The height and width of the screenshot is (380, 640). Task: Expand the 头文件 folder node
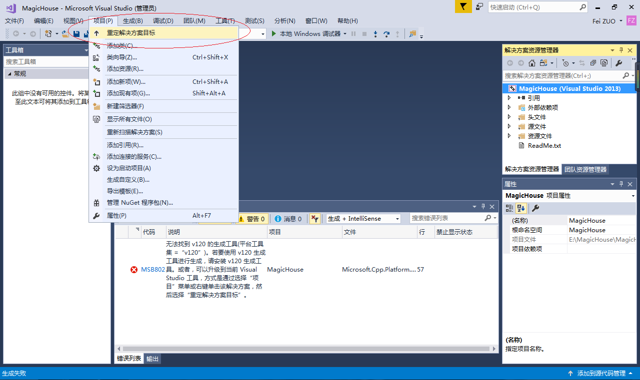(x=509, y=117)
